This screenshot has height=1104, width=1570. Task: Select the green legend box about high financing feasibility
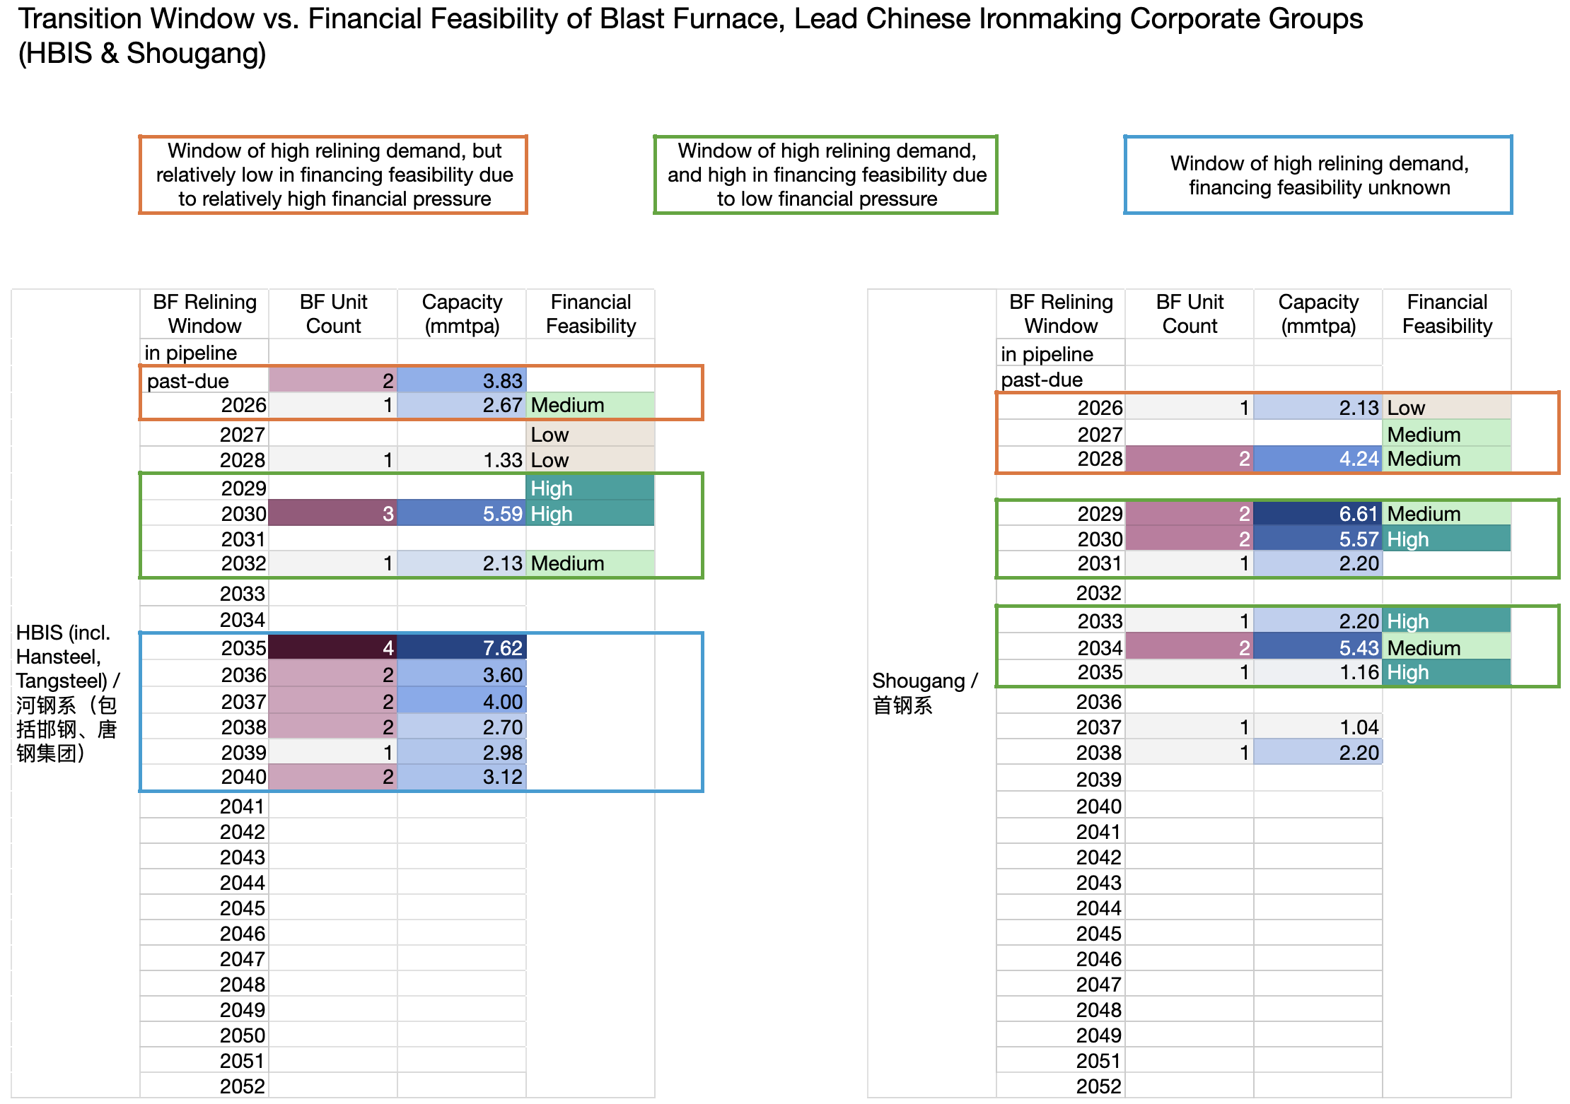[x=826, y=175]
